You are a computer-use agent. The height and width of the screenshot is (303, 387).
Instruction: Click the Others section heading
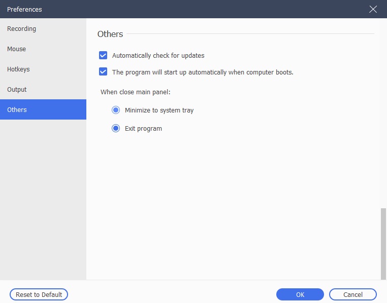pos(110,34)
